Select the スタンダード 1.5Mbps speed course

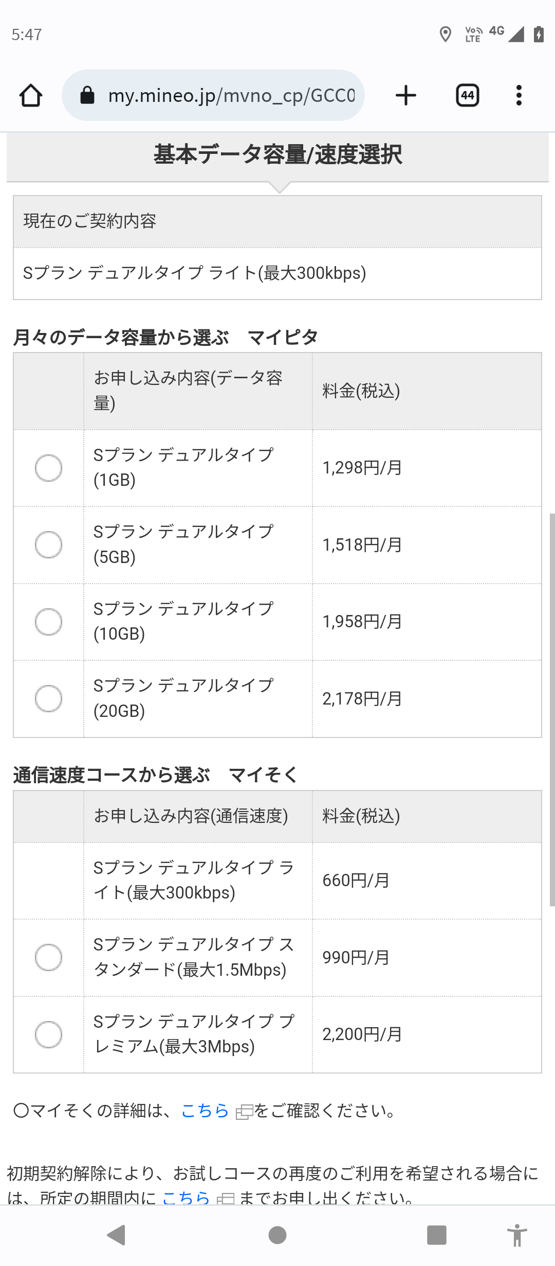pos(49,957)
